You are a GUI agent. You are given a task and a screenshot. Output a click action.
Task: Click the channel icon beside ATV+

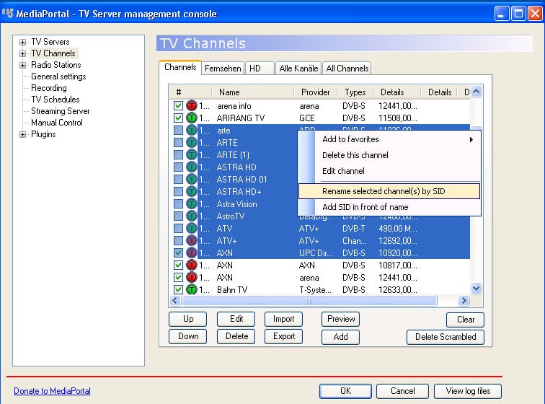point(191,240)
